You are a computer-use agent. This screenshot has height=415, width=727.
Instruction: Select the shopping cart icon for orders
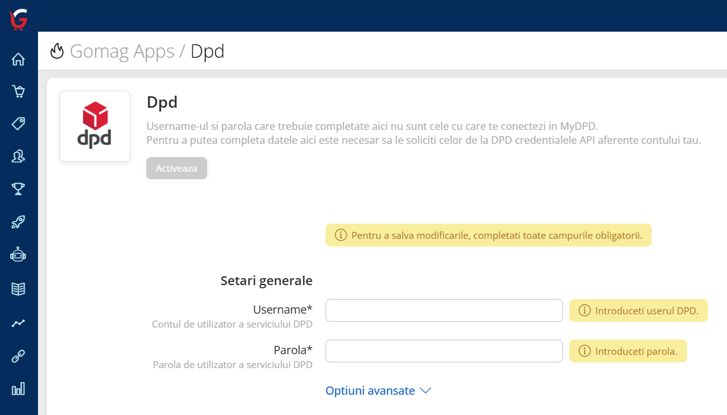pos(18,91)
